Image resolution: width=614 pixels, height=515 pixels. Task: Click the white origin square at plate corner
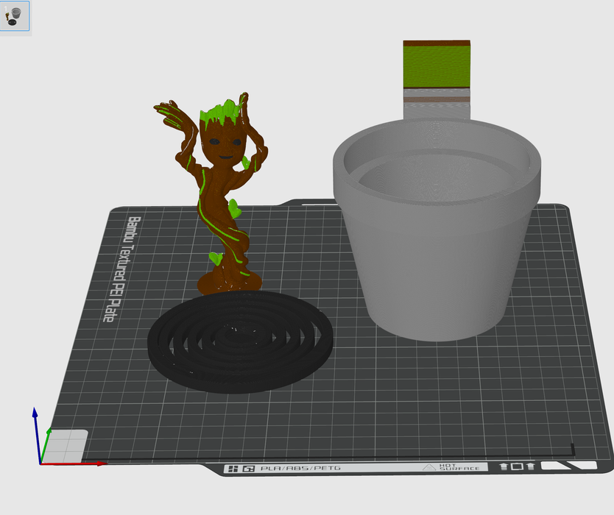[x=68, y=444]
